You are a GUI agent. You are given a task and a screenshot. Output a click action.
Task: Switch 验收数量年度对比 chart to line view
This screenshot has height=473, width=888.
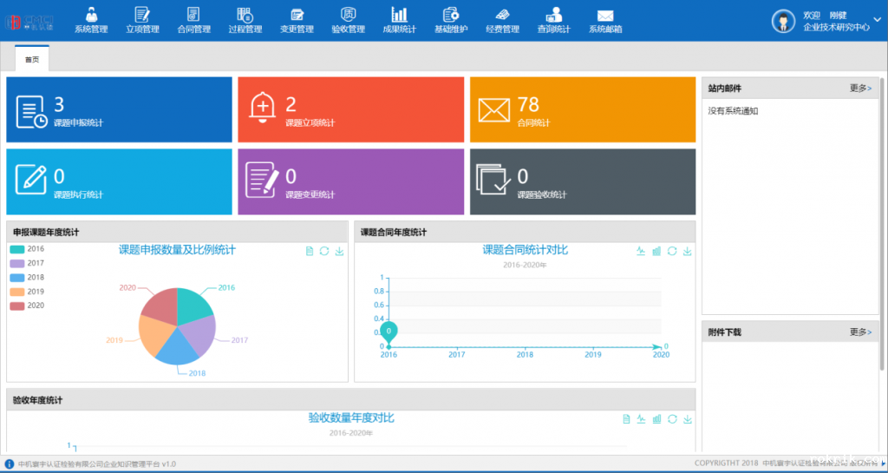640,420
